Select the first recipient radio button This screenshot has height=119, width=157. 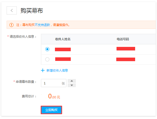[x=47, y=49]
